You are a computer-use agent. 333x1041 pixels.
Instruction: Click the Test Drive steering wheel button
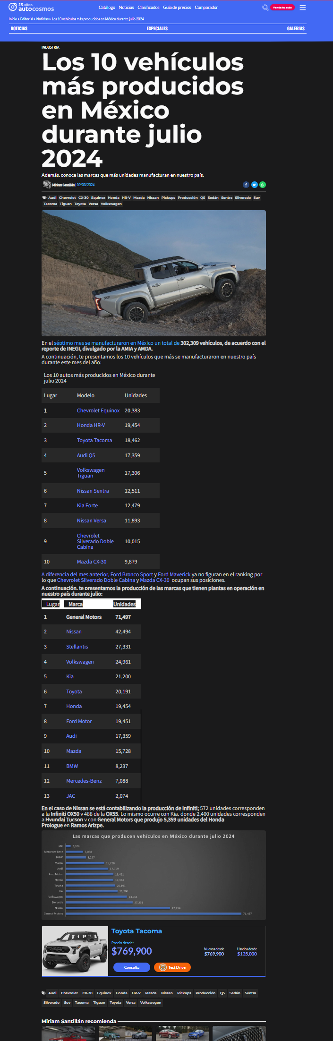click(172, 967)
